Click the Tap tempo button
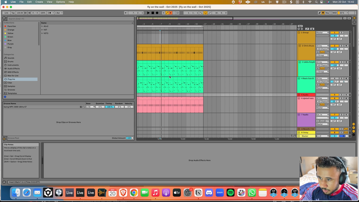The image size is (359, 202). click(13, 13)
